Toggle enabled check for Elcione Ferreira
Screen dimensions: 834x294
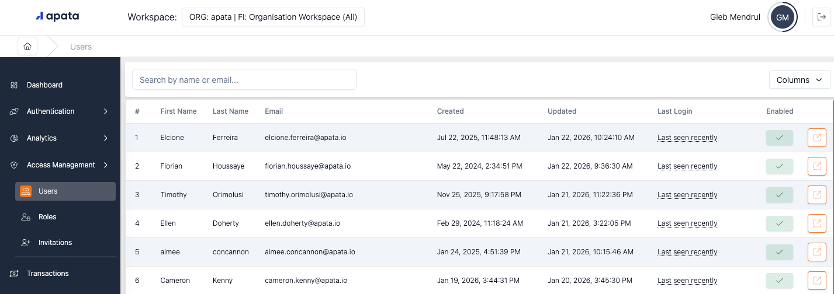[779, 138]
